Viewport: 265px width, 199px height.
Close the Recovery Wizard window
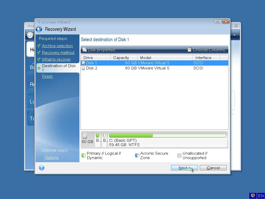coord(226,22)
